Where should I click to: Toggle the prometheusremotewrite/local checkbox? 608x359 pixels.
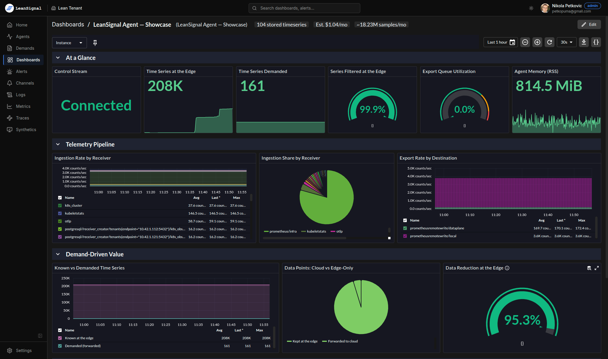[x=405, y=236]
